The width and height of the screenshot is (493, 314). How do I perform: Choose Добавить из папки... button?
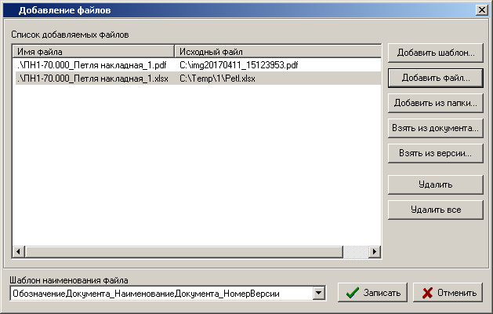(x=435, y=103)
